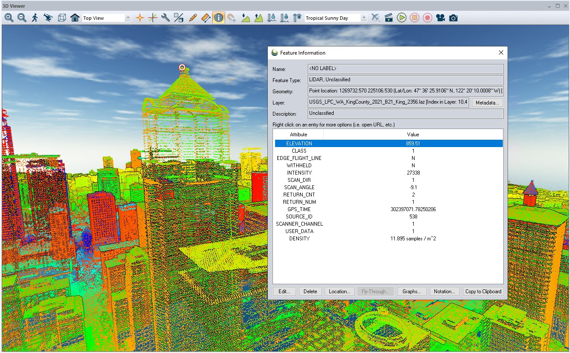Select the Measure tool
The width and height of the screenshot is (570, 353).
point(206,18)
